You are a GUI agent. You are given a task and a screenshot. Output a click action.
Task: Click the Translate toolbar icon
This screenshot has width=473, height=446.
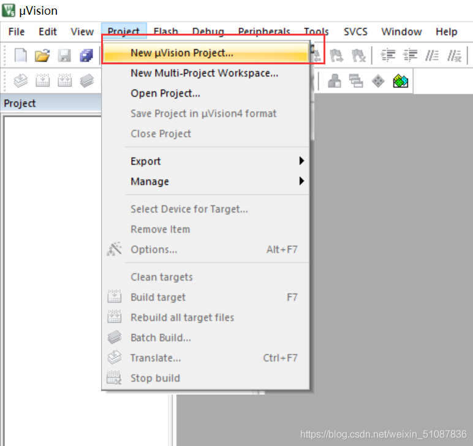(20, 80)
